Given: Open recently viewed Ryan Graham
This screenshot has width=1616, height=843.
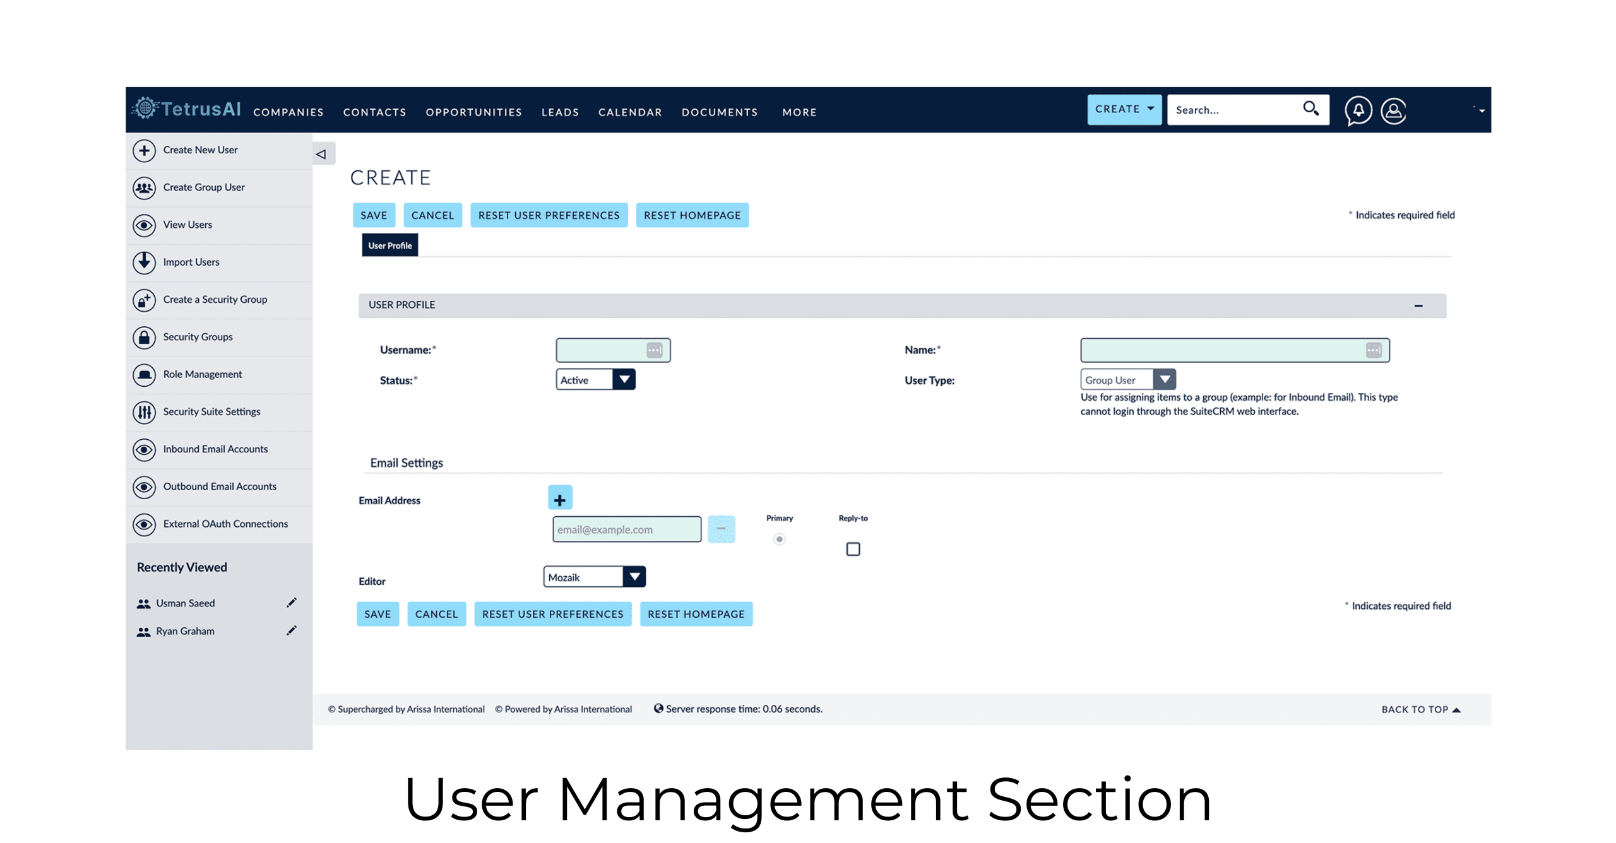Looking at the screenshot, I should (184, 630).
